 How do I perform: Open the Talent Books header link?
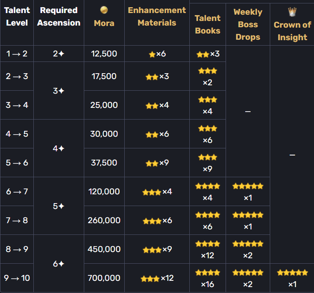(x=207, y=24)
